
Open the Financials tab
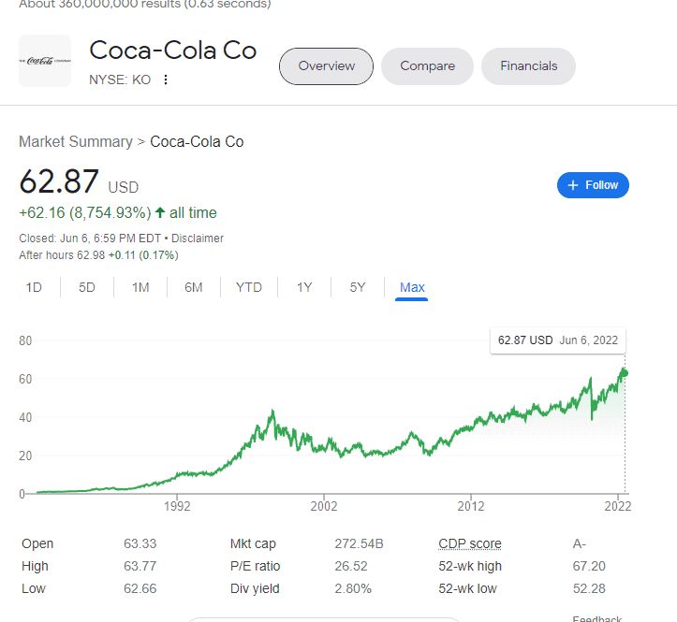tap(528, 66)
